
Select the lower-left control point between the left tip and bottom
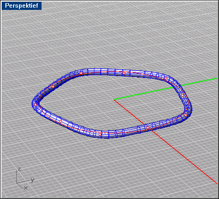point(61,121)
